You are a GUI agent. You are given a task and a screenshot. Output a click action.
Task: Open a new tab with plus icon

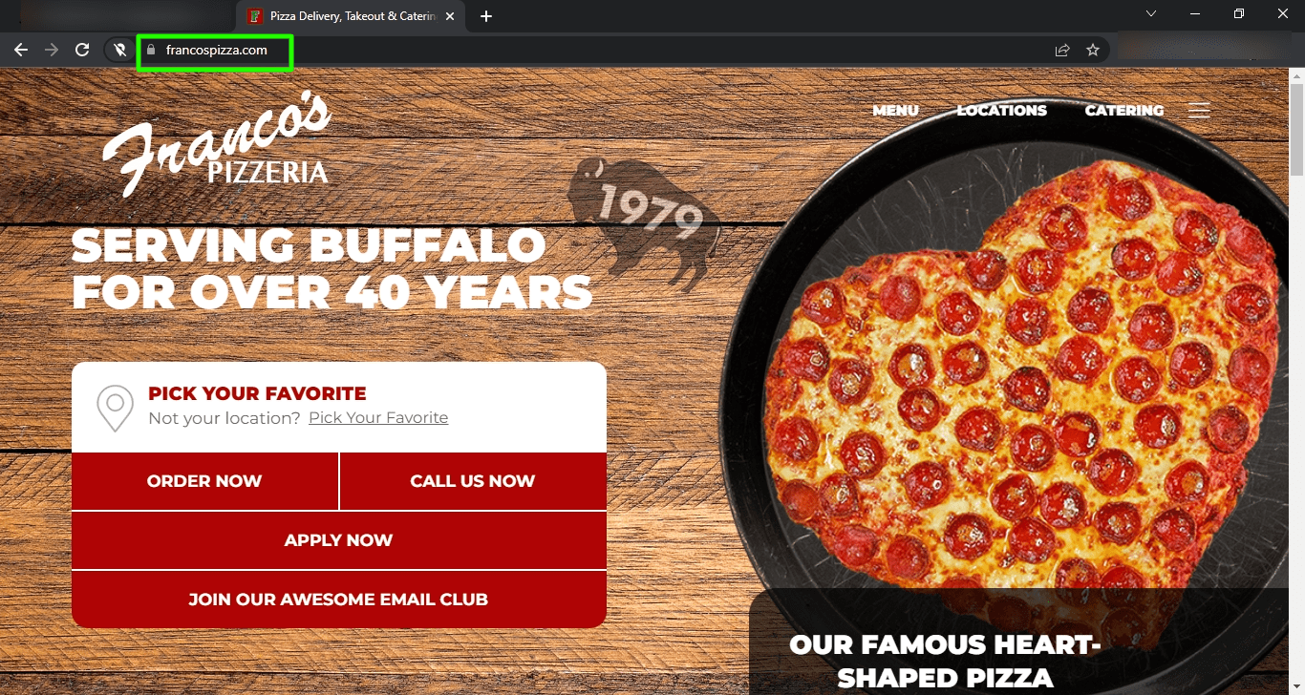click(486, 16)
